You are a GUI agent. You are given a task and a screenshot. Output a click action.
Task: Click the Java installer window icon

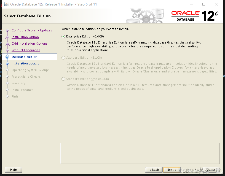tap(6, 4)
